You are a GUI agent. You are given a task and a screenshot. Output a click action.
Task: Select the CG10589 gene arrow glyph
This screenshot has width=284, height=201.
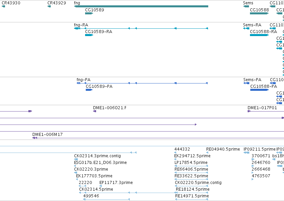(89, 13)
